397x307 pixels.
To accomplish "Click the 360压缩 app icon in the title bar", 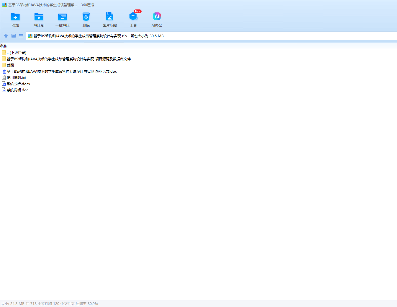I will [x=4, y=5].
